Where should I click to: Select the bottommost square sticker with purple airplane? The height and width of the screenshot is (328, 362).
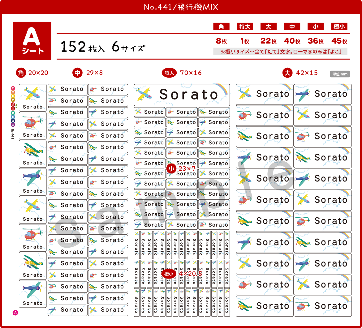[x=33, y=294]
